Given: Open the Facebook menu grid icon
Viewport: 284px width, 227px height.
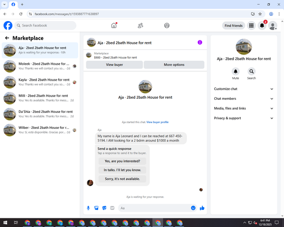Looking at the screenshot, I should [251, 26].
